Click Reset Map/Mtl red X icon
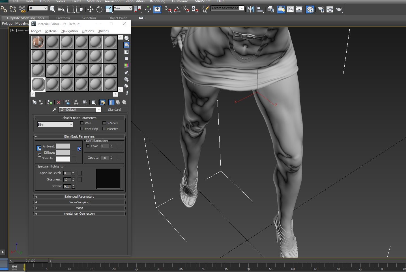This screenshot has width=406, height=272. 59,102
